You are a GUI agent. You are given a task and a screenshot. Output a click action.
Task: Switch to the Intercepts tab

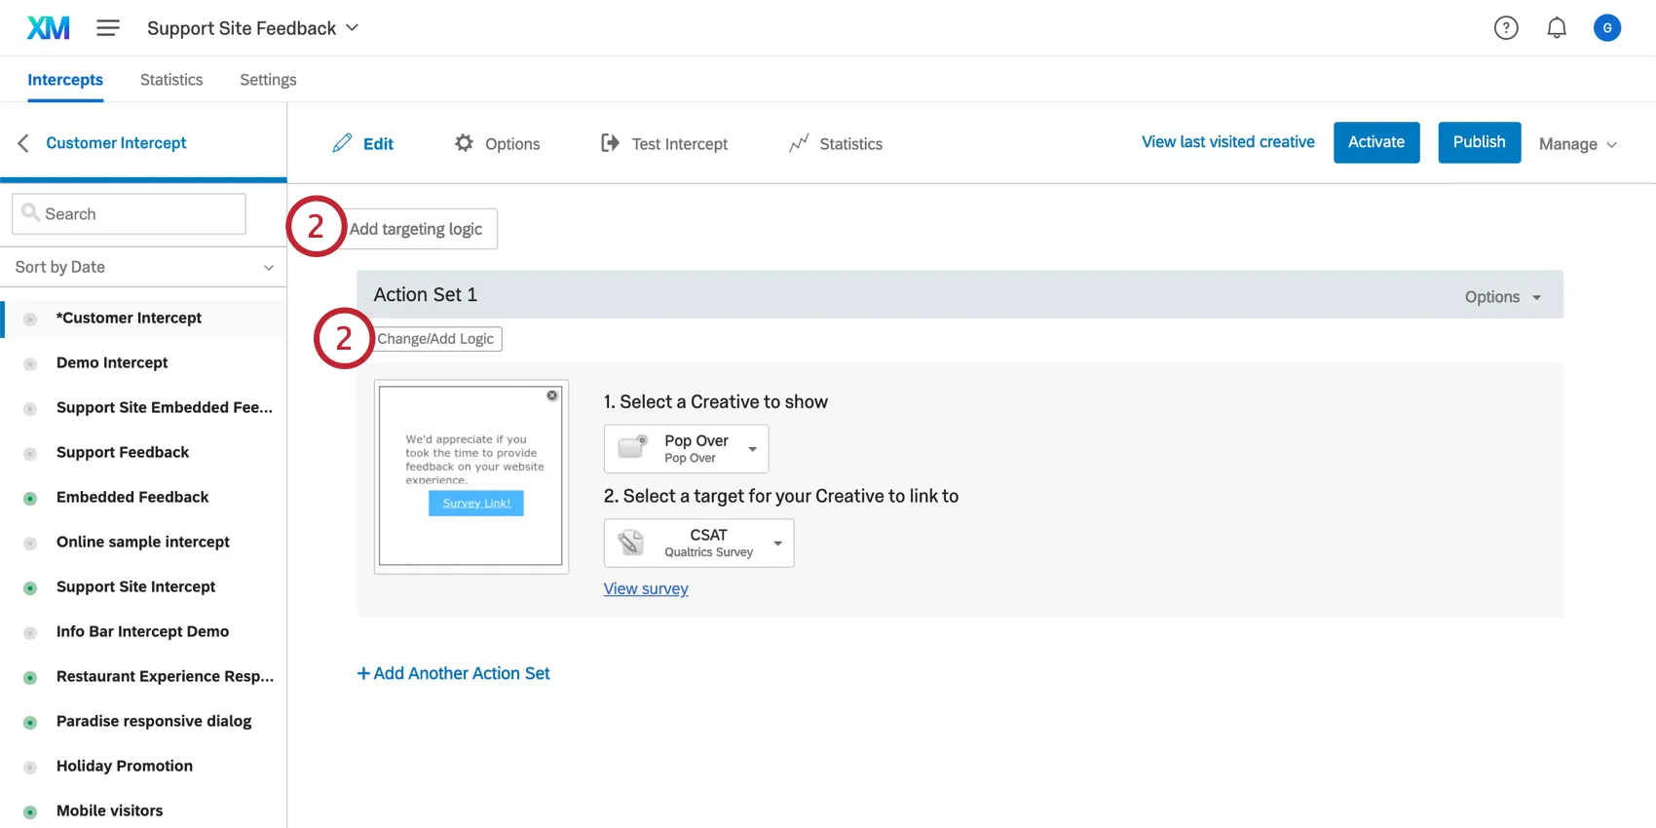[x=65, y=79]
